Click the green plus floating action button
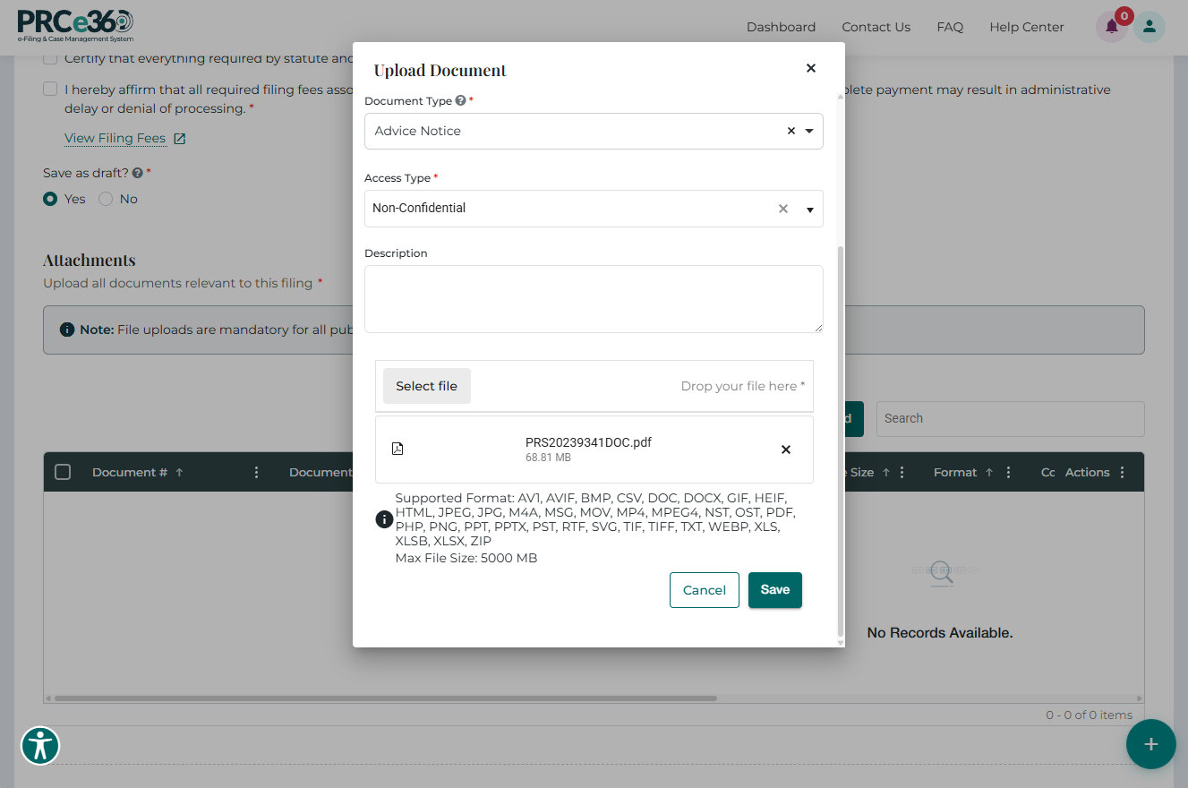 [x=1151, y=744]
